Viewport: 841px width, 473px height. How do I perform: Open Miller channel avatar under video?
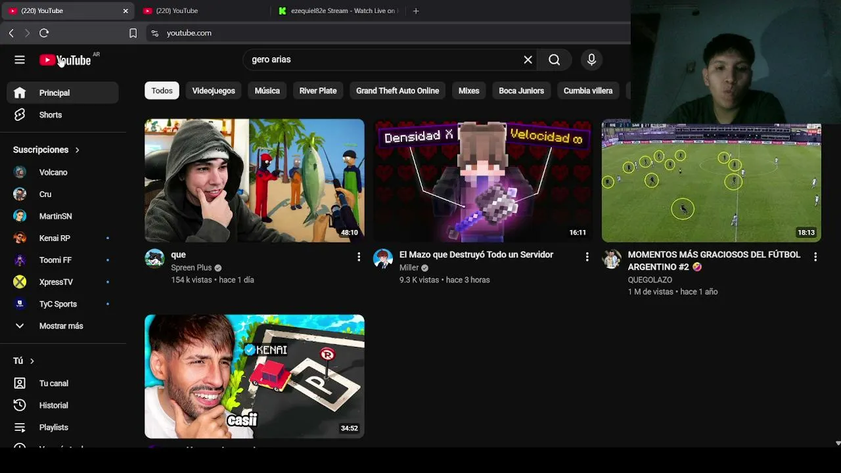[x=383, y=259]
